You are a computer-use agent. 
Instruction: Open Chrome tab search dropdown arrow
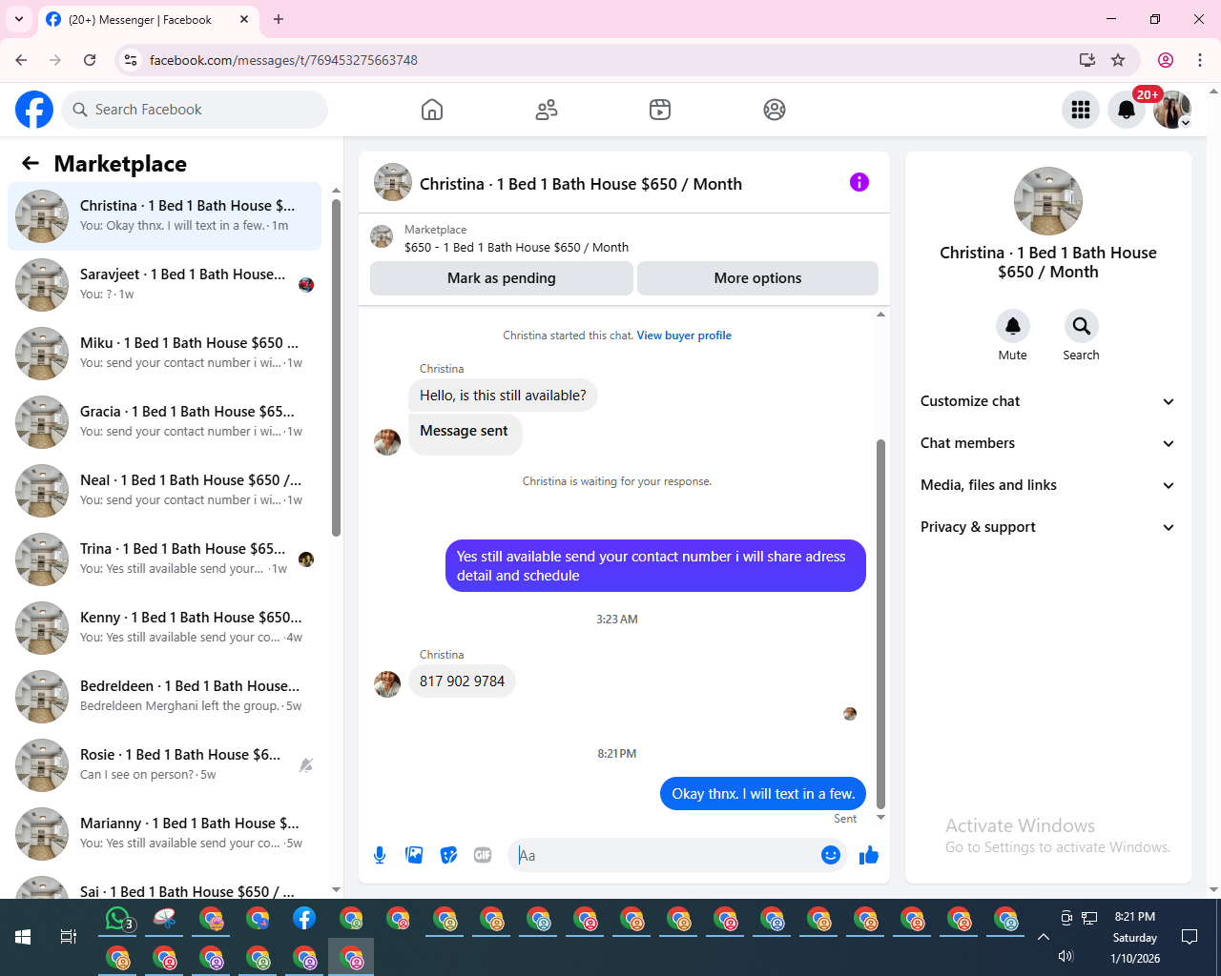(19, 19)
